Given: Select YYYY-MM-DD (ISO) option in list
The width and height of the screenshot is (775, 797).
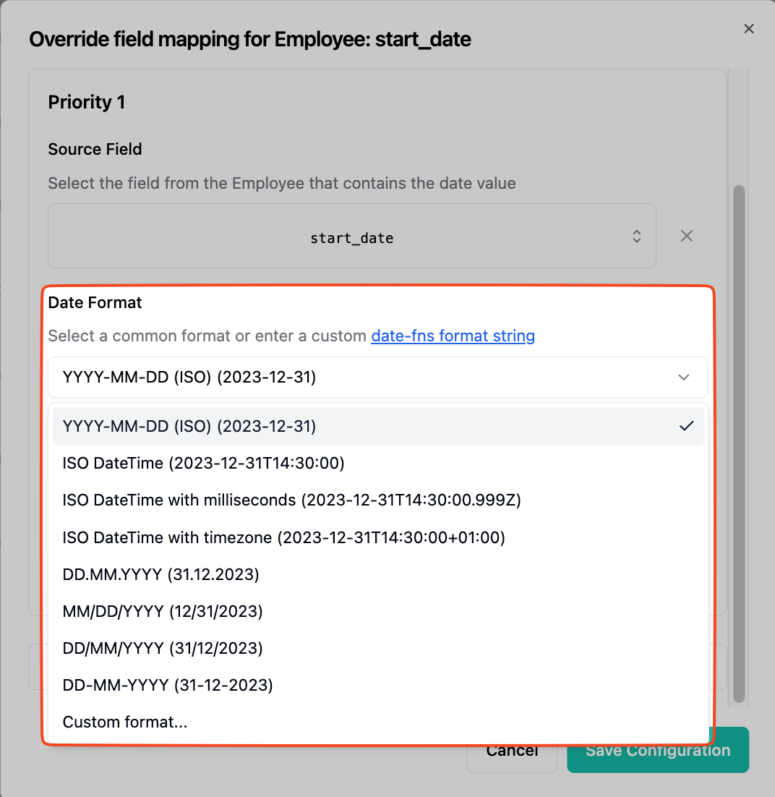Looking at the screenshot, I should [378, 426].
